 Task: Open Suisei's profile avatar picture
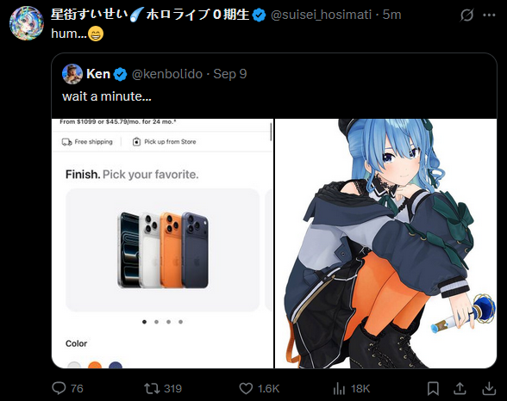[27, 23]
